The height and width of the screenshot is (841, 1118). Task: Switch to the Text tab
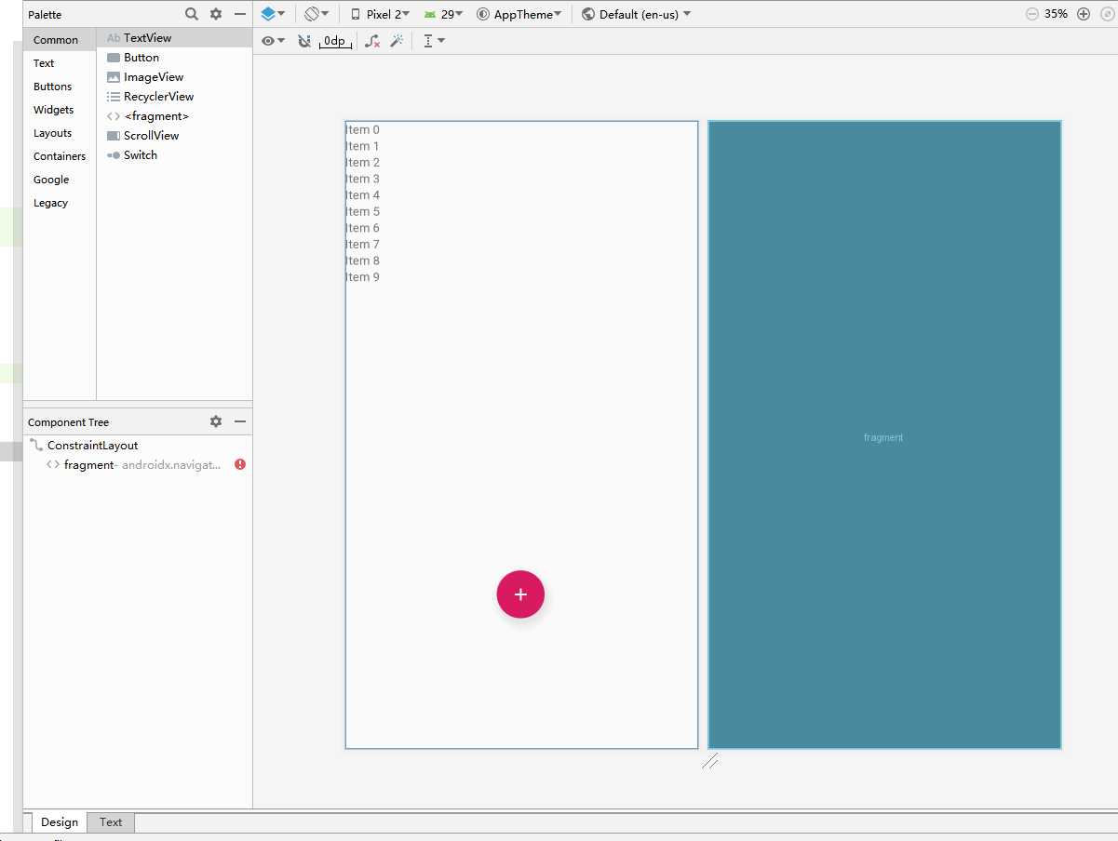pyautogui.click(x=111, y=822)
